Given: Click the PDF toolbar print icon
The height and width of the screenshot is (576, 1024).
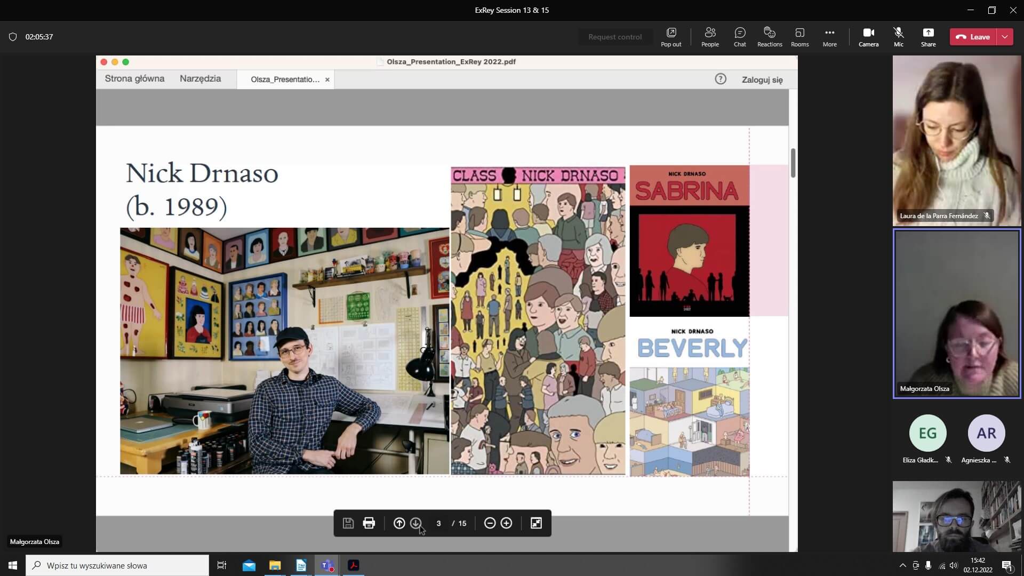Looking at the screenshot, I should coord(369,523).
